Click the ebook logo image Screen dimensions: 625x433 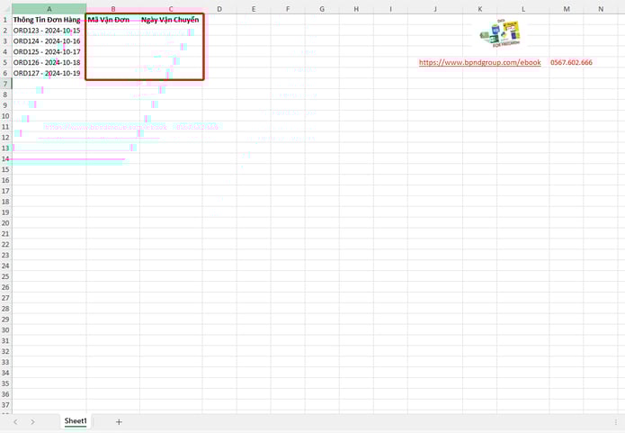click(x=501, y=33)
